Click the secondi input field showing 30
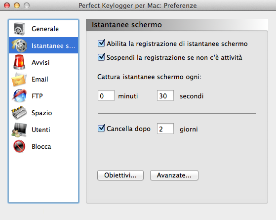Screen dimensions: 276x220 coord(165,95)
